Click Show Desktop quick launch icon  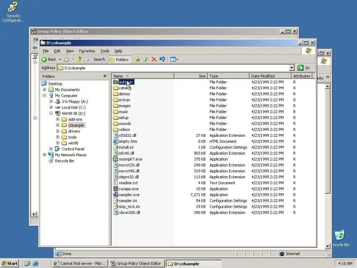pos(27,263)
